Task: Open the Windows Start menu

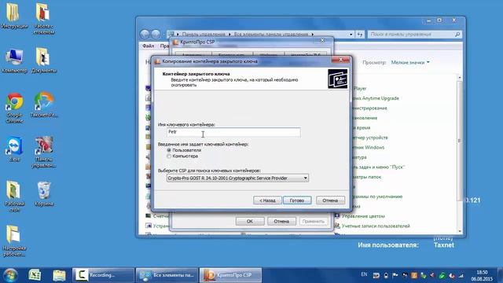Action: [10, 275]
